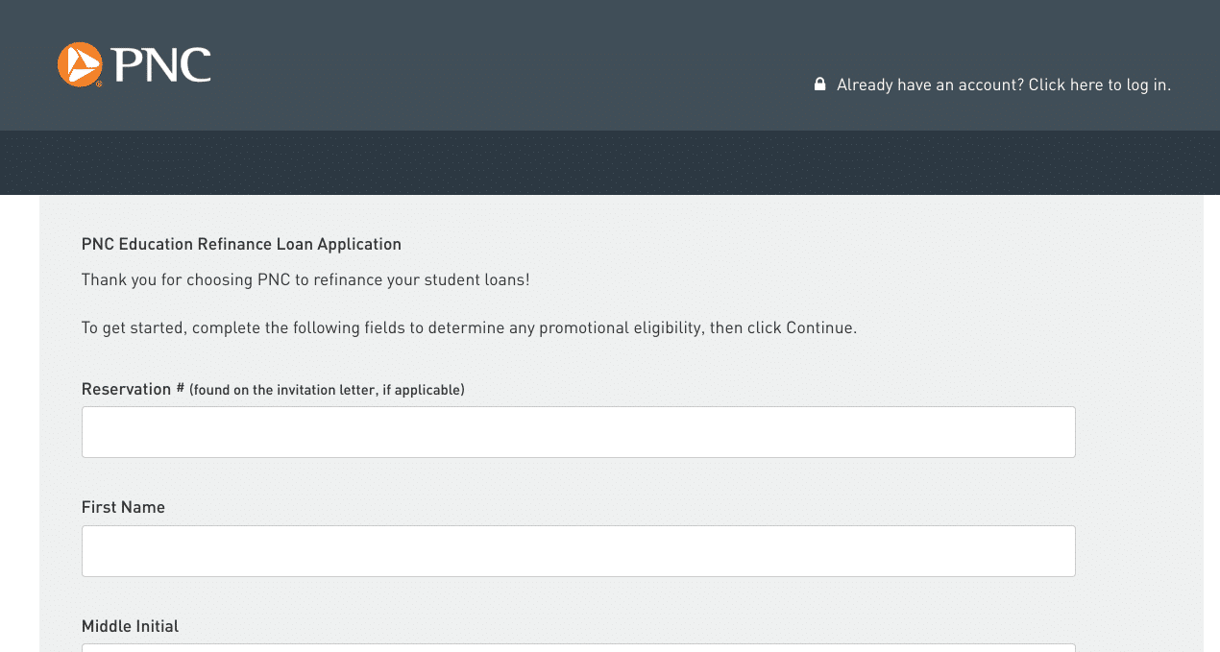The height and width of the screenshot is (652, 1220).
Task: Click the gray panel area right of Reservation field
Action: 1138,432
